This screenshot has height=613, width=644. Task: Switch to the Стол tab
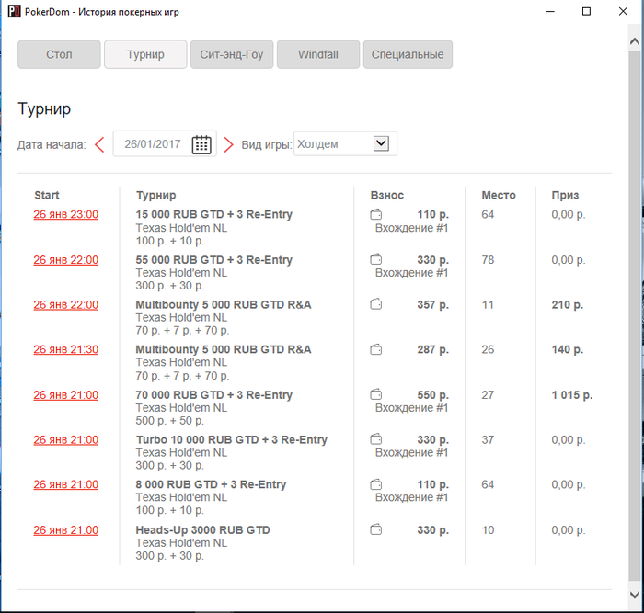59,54
